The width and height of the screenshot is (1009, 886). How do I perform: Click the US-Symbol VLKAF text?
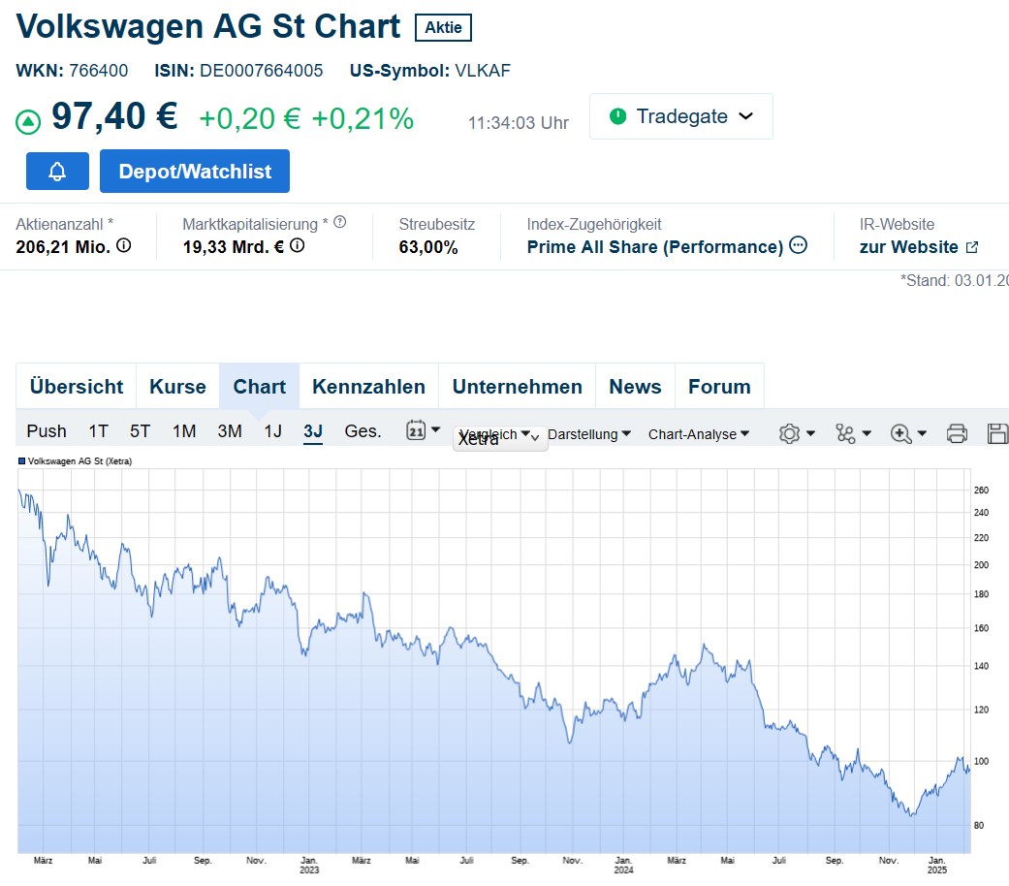click(x=429, y=70)
